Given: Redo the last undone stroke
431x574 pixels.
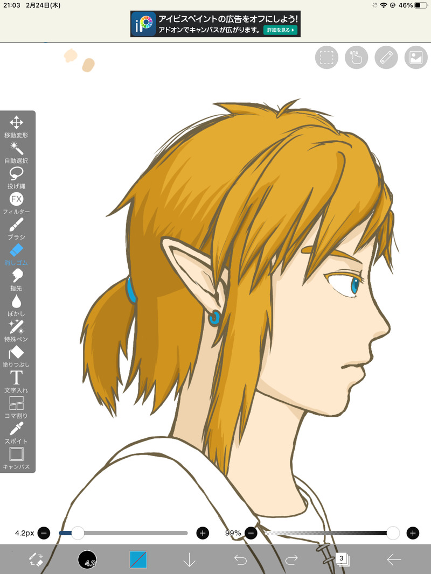Looking at the screenshot, I should click(291, 559).
